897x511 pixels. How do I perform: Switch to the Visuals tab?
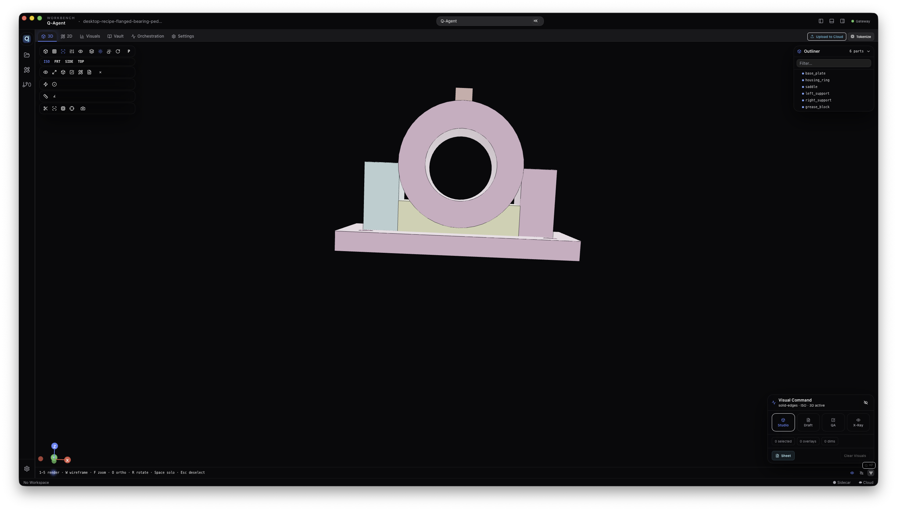90,36
